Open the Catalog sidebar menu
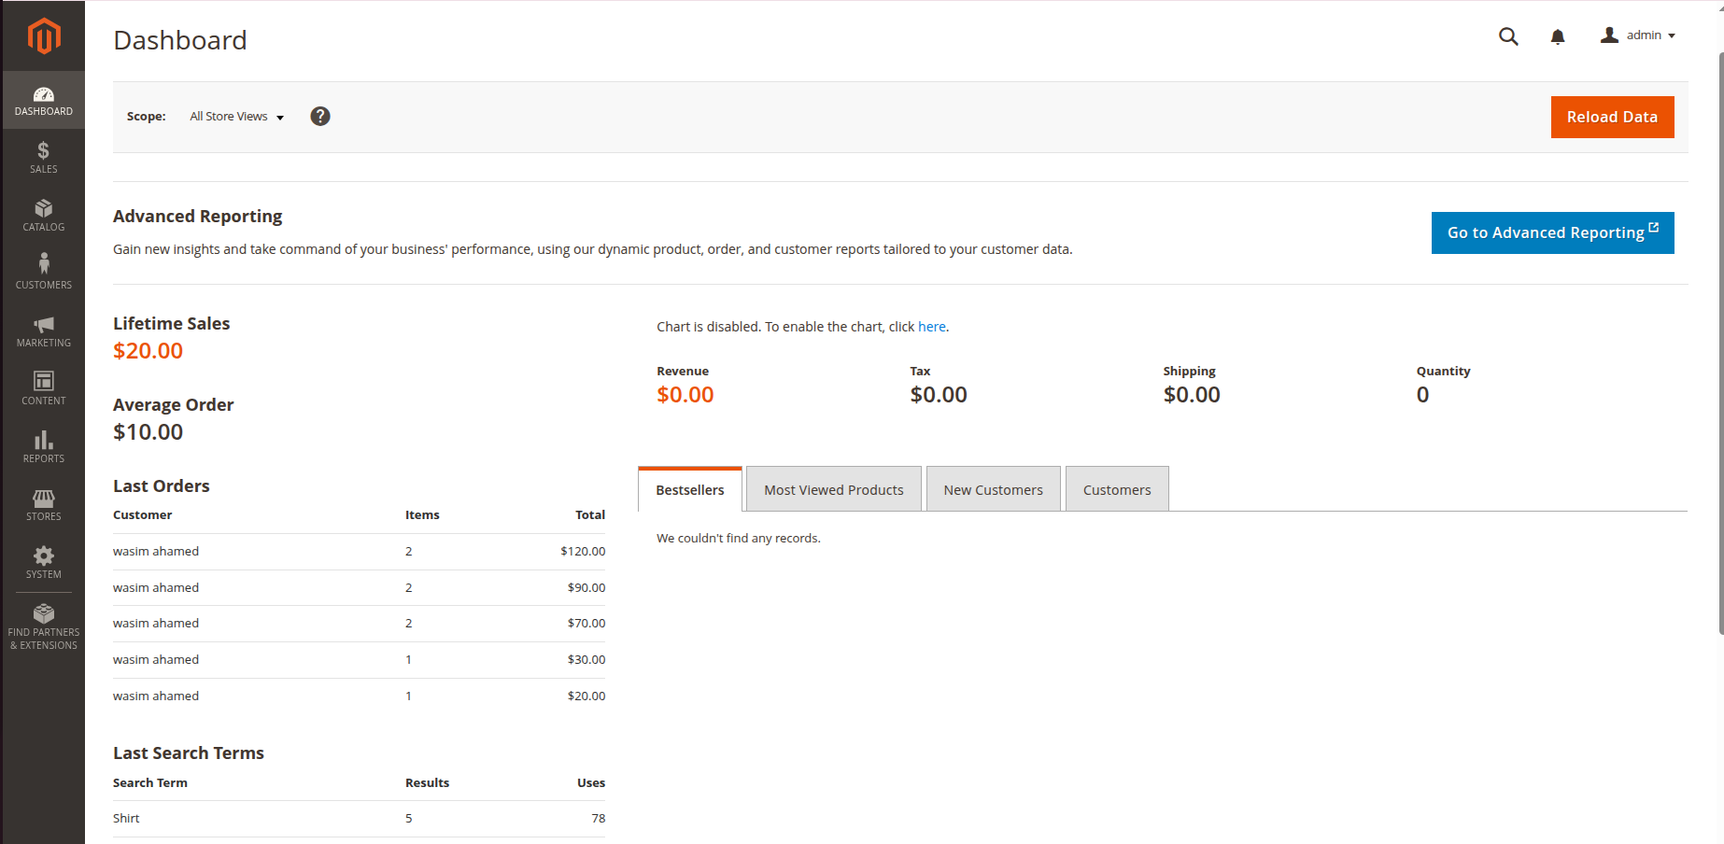 [44, 215]
